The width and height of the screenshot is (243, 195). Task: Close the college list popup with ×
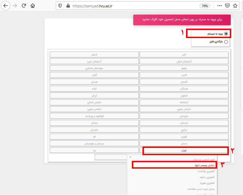tap(130, 157)
